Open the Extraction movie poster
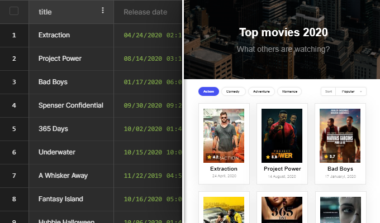Viewport: 380px width, 223px height. (224, 135)
